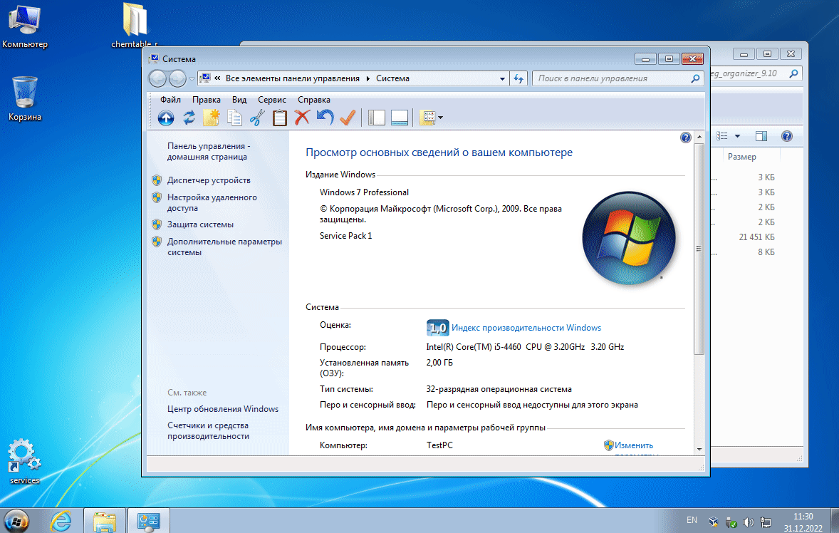The image size is (839, 533).
Task: Click the double chevron in address bar
Action: (x=217, y=78)
